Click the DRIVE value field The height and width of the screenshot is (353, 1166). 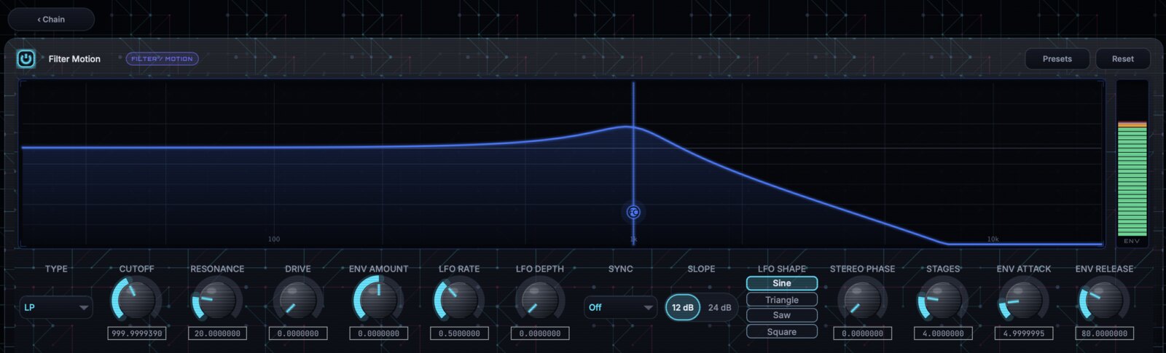coord(298,333)
